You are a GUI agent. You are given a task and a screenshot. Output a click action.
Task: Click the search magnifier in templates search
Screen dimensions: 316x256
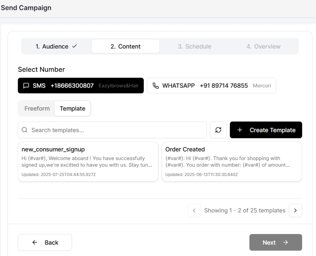(24, 130)
